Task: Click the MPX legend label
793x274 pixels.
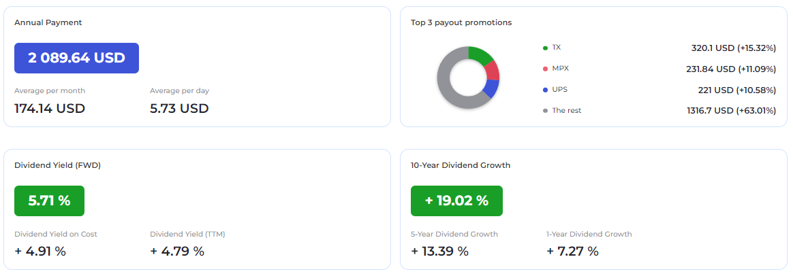Action: 561,68
